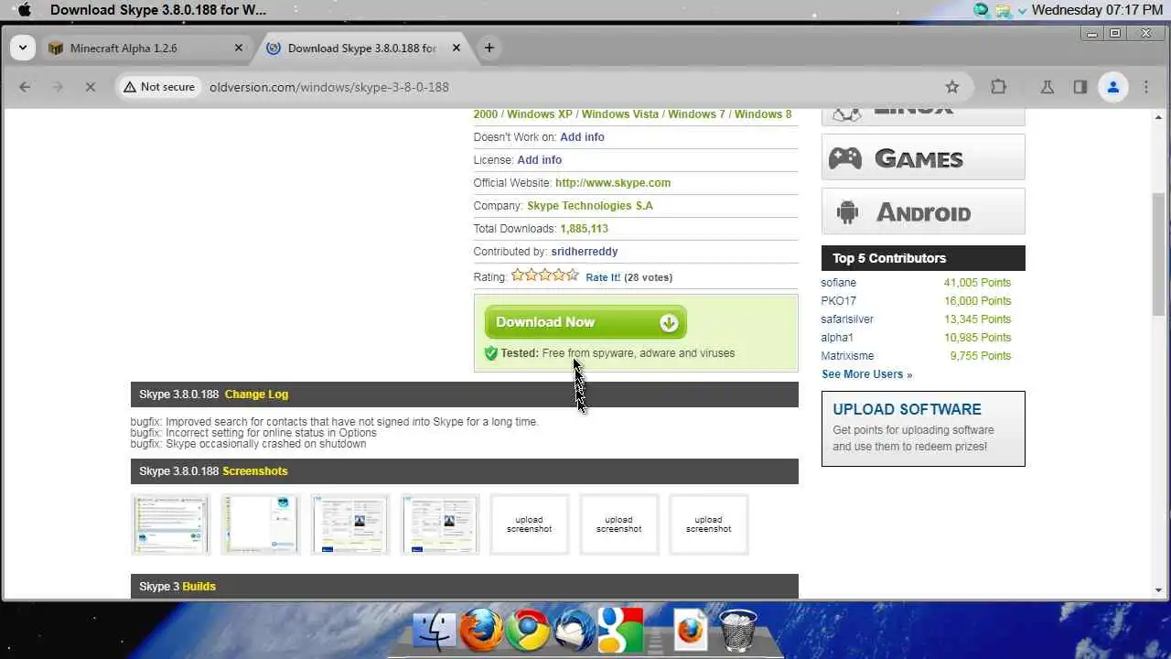Open contributor sofiane's profile
The height and width of the screenshot is (659, 1171).
pos(839,283)
